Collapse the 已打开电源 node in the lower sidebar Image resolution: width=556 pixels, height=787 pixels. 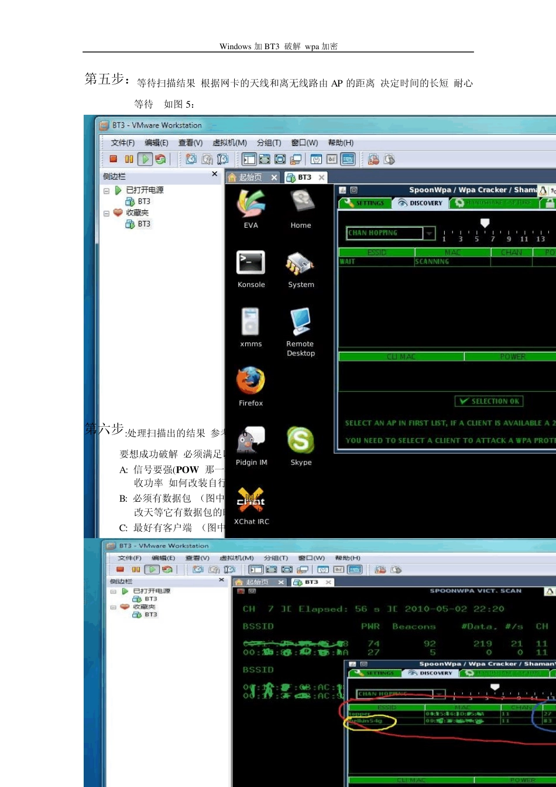114,591
